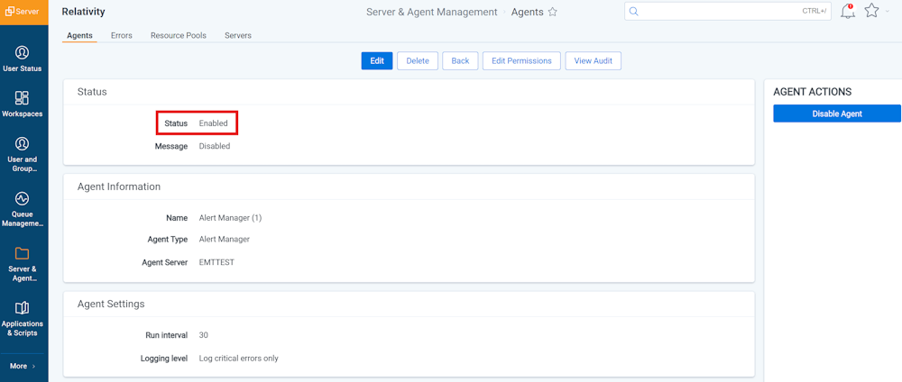Click the Logging level label
The height and width of the screenshot is (382, 902).
coord(164,359)
